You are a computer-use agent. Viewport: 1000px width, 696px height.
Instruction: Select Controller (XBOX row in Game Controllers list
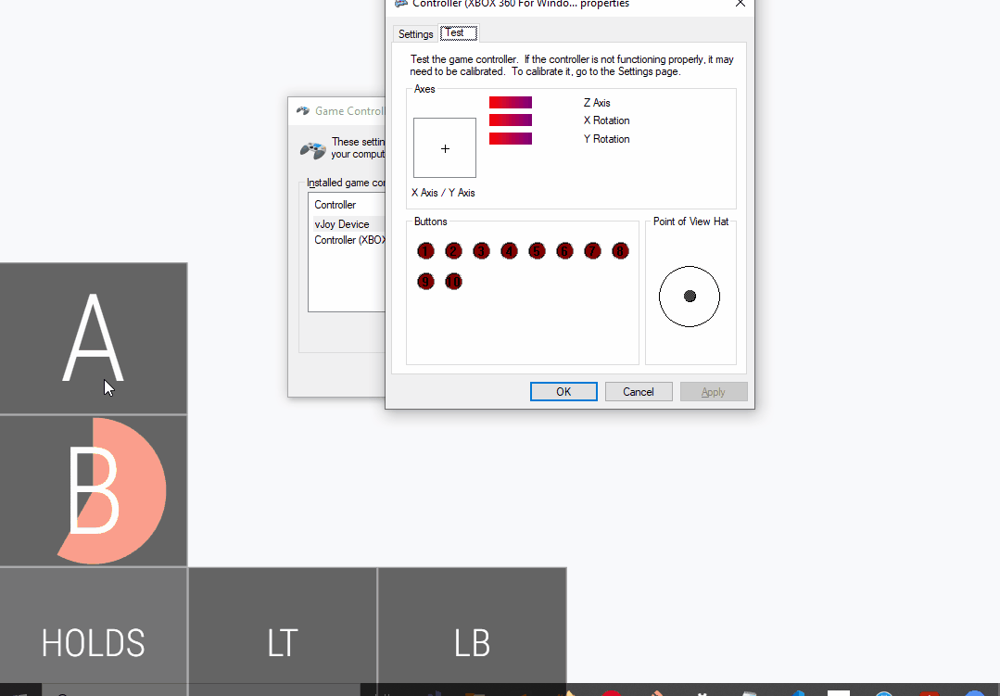(348, 241)
